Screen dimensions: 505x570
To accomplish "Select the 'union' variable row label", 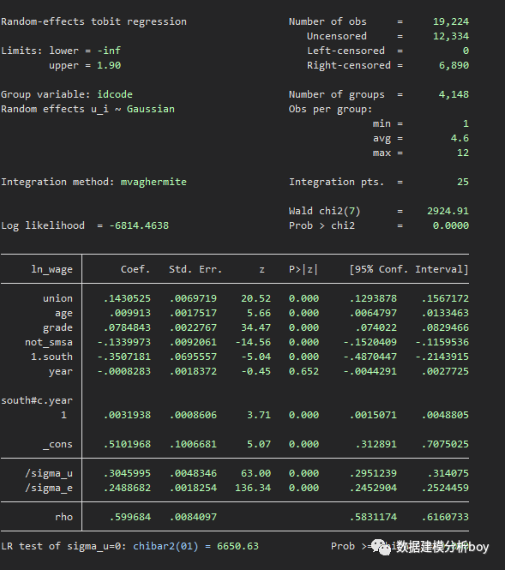I will point(57,298).
